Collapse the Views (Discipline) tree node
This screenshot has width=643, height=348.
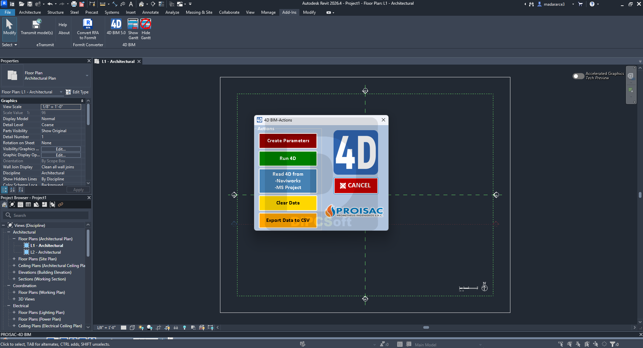[x=3, y=226]
